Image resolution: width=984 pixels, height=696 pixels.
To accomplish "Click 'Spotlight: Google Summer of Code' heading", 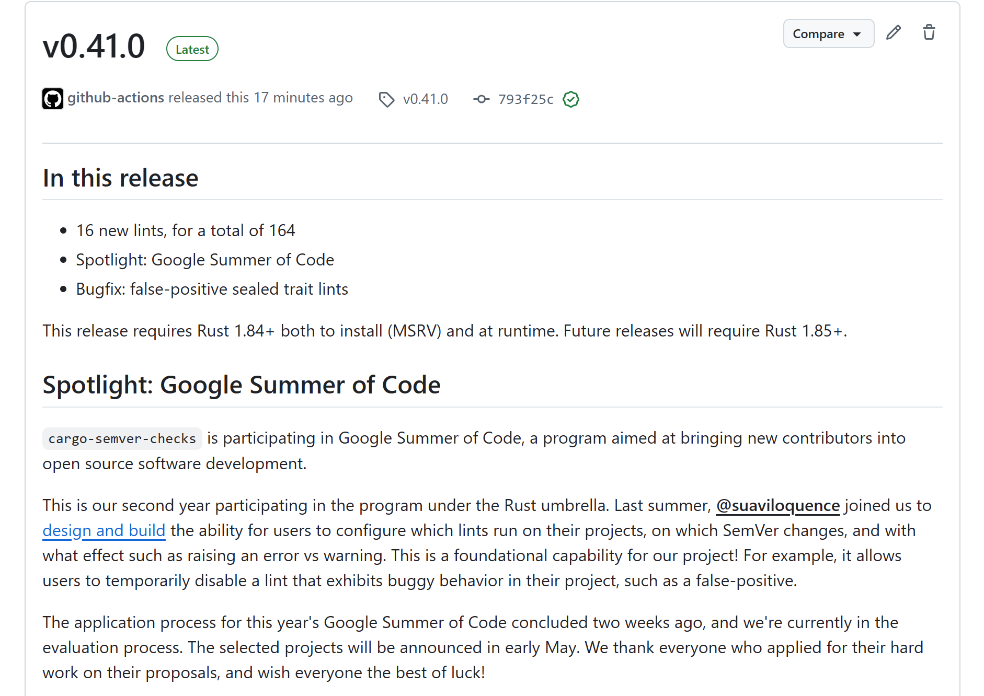I will point(242,385).
